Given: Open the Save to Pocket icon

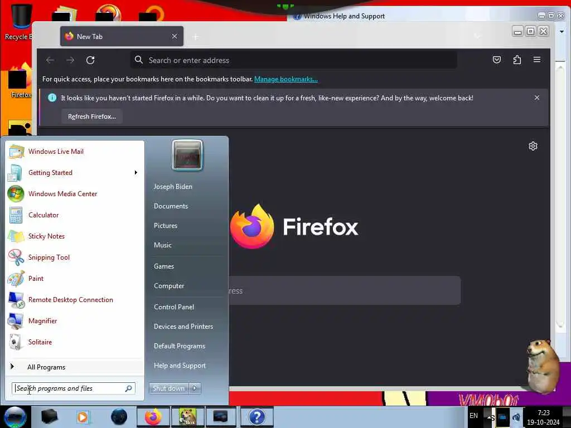Looking at the screenshot, I should (x=497, y=60).
